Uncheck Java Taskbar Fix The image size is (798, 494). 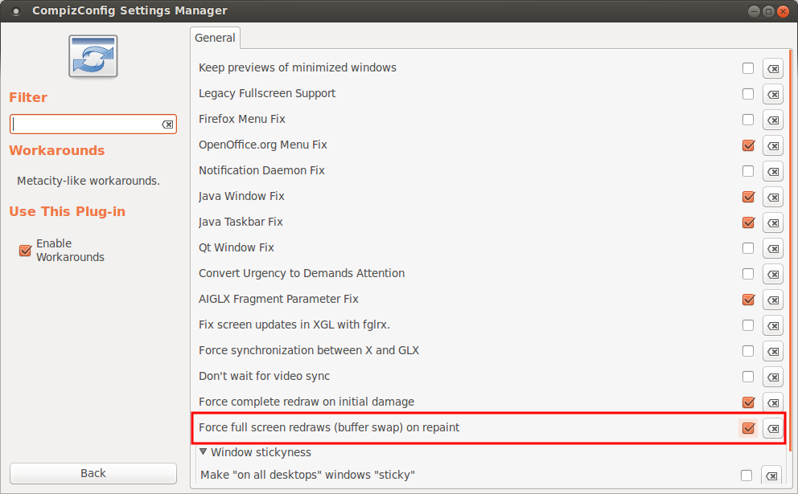click(x=748, y=222)
